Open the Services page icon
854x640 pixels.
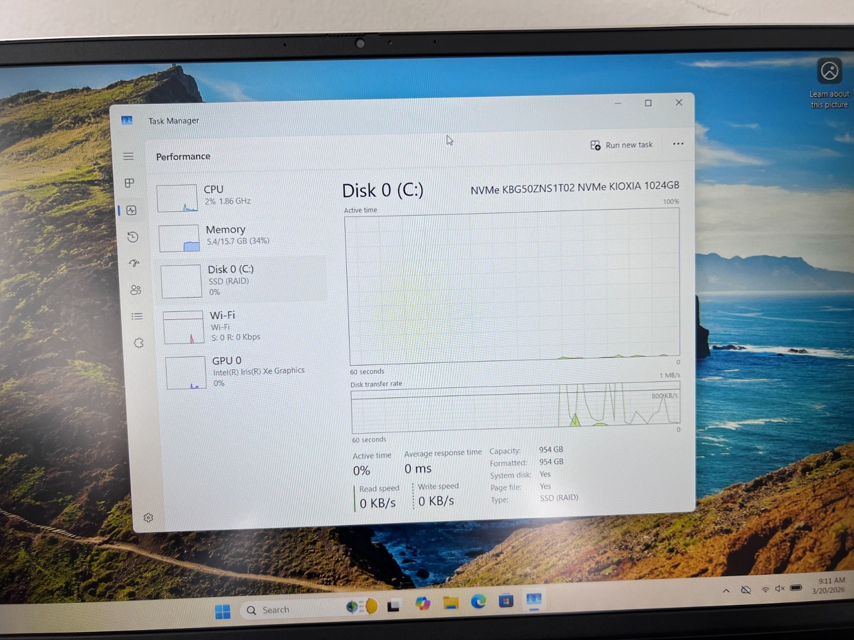point(139,343)
